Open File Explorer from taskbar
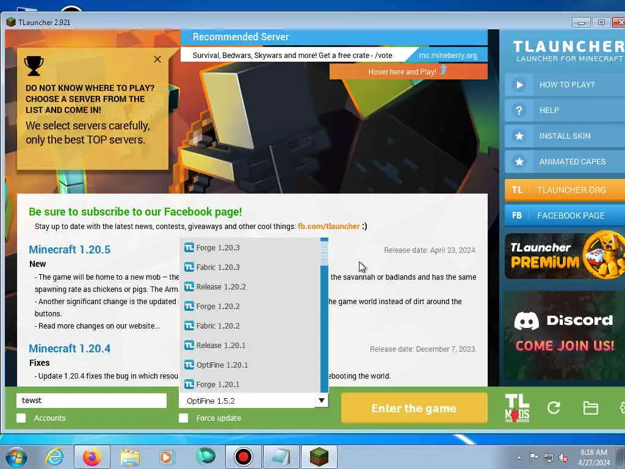 click(130, 457)
